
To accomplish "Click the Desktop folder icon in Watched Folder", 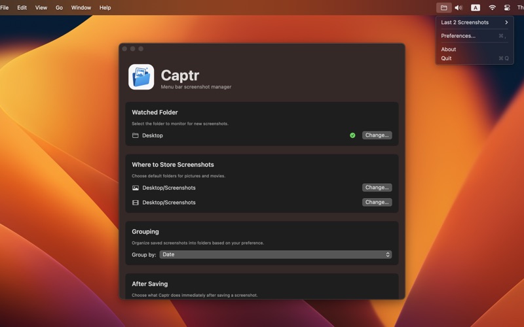I will coord(136,135).
